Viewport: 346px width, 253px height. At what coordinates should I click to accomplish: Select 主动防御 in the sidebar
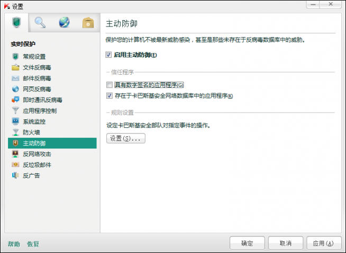pos(52,143)
